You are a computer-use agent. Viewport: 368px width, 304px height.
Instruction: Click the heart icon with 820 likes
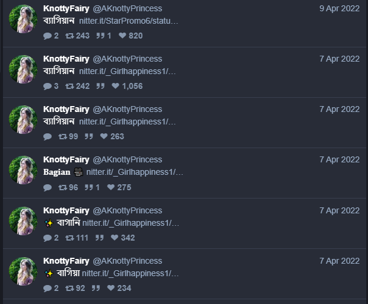tap(122, 36)
